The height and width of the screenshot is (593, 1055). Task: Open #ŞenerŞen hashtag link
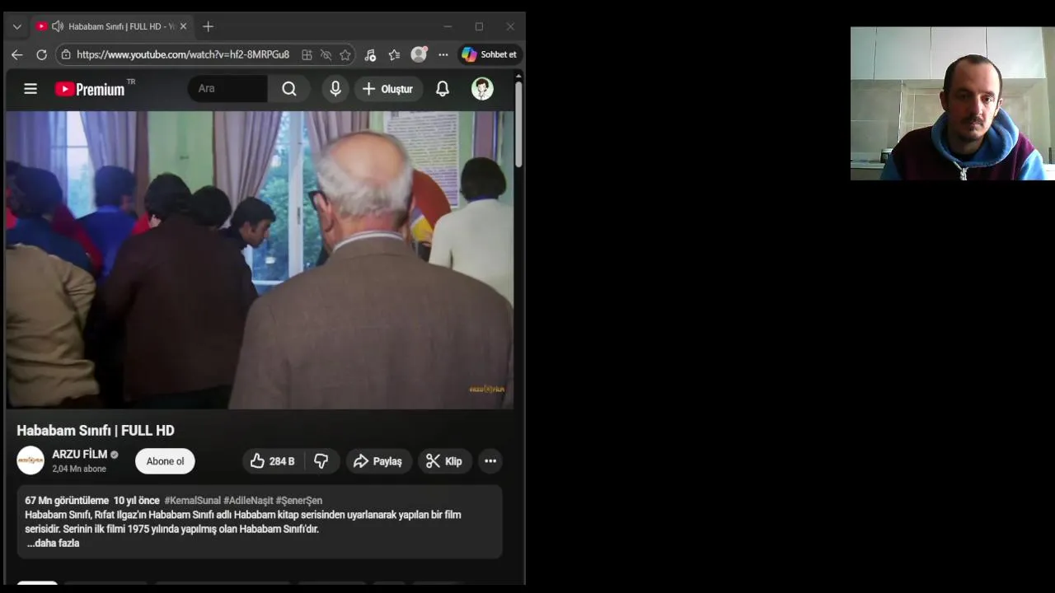(x=299, y=500)
